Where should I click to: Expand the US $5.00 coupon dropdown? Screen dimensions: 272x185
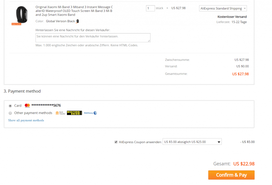(x=192, y=142)
